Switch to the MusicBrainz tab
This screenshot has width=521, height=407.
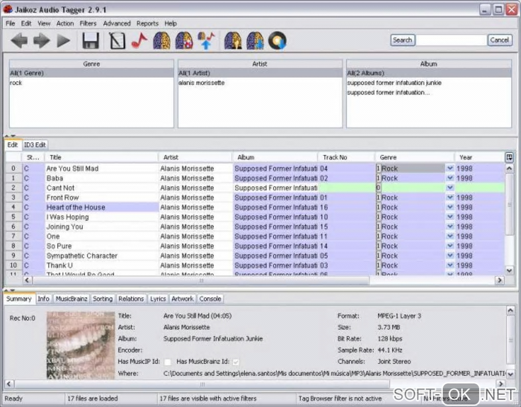[72, 299]
